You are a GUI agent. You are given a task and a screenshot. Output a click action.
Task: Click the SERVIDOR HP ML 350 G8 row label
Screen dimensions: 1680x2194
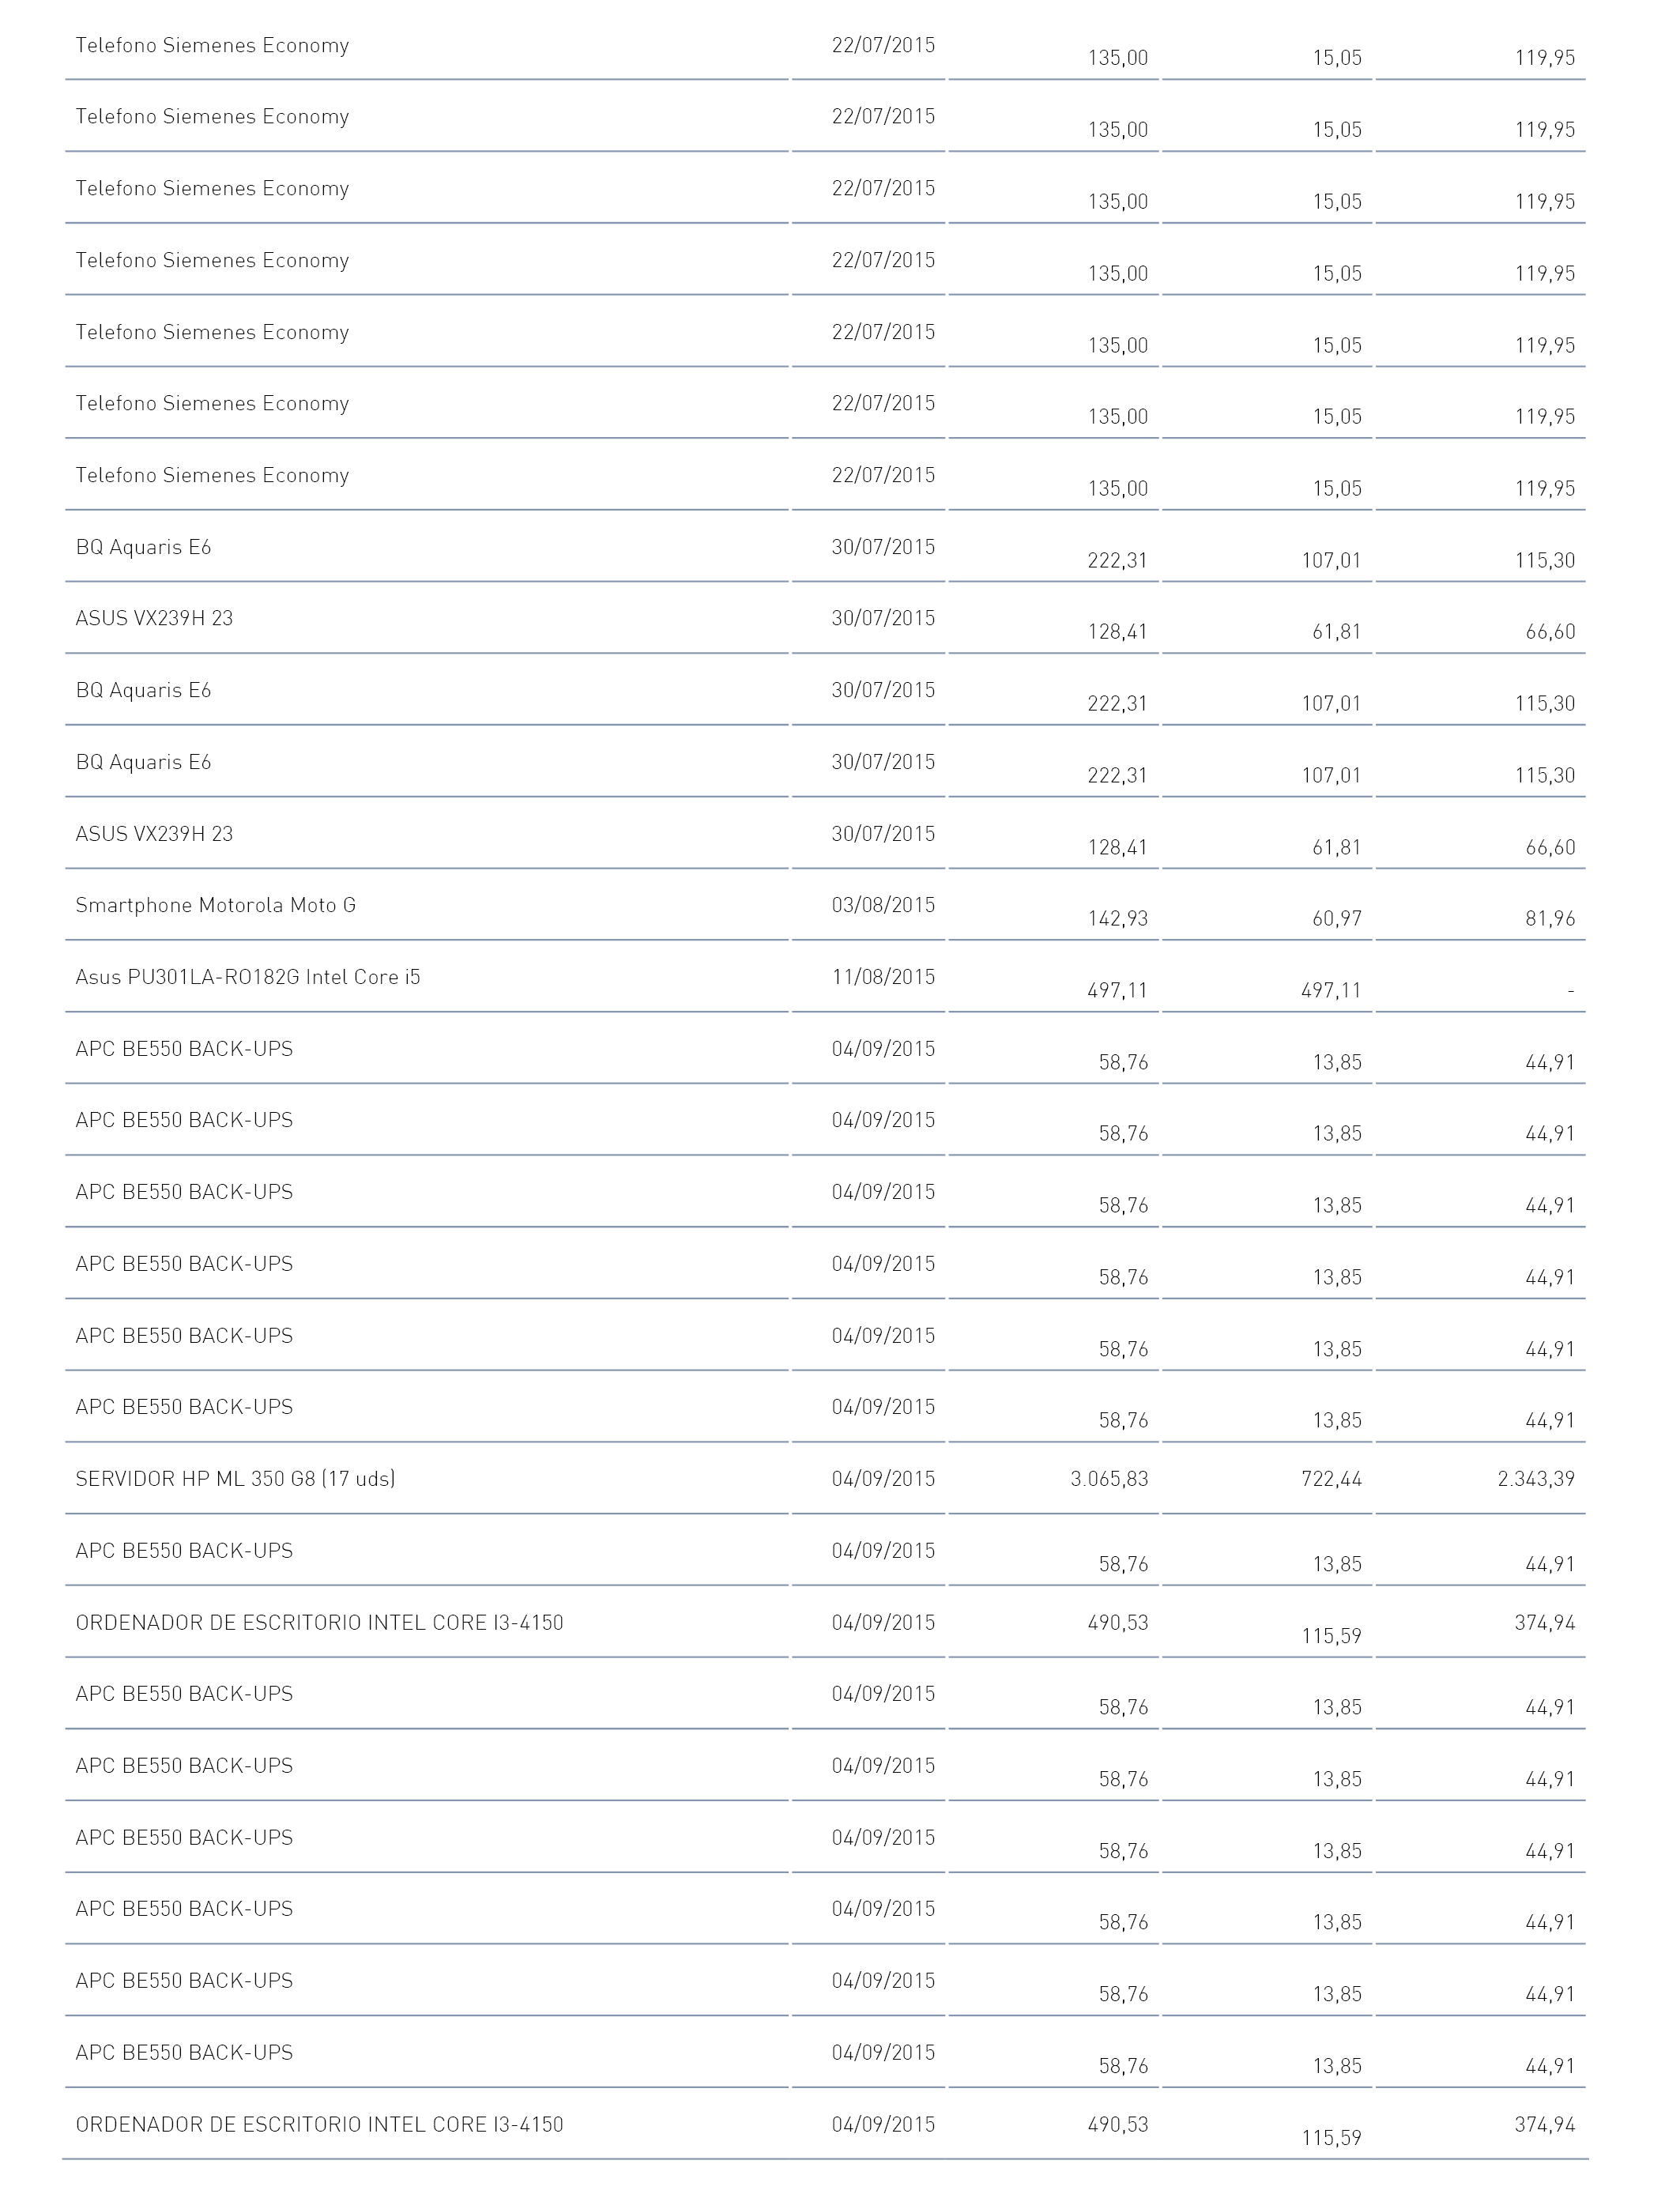point(235,1478)
